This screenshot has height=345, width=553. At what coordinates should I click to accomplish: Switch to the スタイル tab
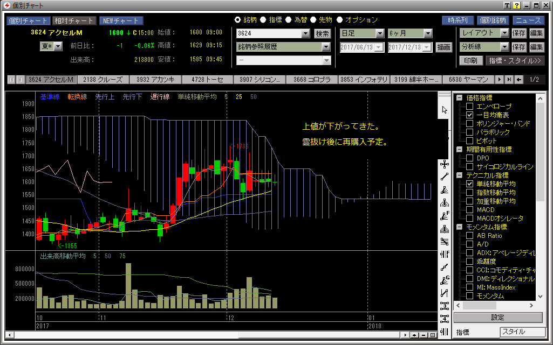pyautogui.click(x=520, y=332)
